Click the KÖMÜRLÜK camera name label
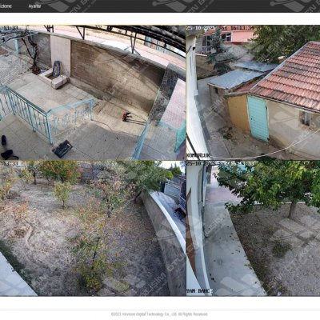 click(x=198, y=155)
